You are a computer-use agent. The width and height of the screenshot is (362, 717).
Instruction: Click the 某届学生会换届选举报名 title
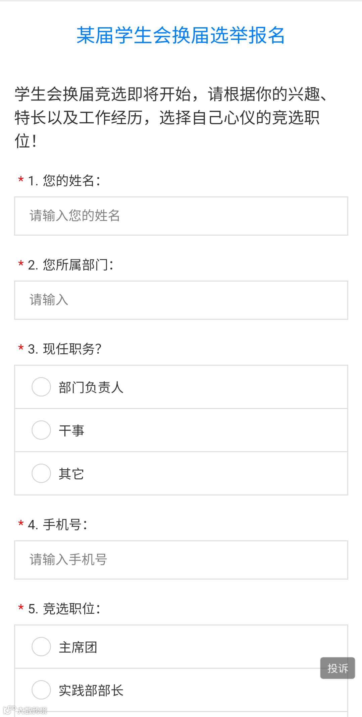pyautogui.click(x=181, y=35)
